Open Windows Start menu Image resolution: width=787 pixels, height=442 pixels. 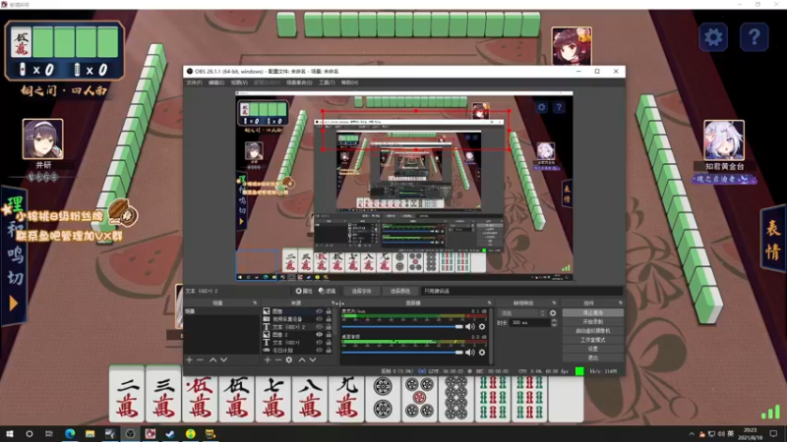tap(9, 433)
